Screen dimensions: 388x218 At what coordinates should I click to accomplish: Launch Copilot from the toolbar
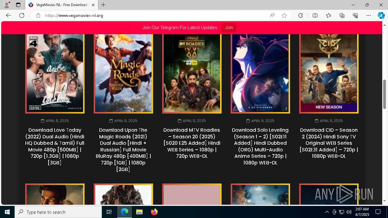tap(381, 15)
